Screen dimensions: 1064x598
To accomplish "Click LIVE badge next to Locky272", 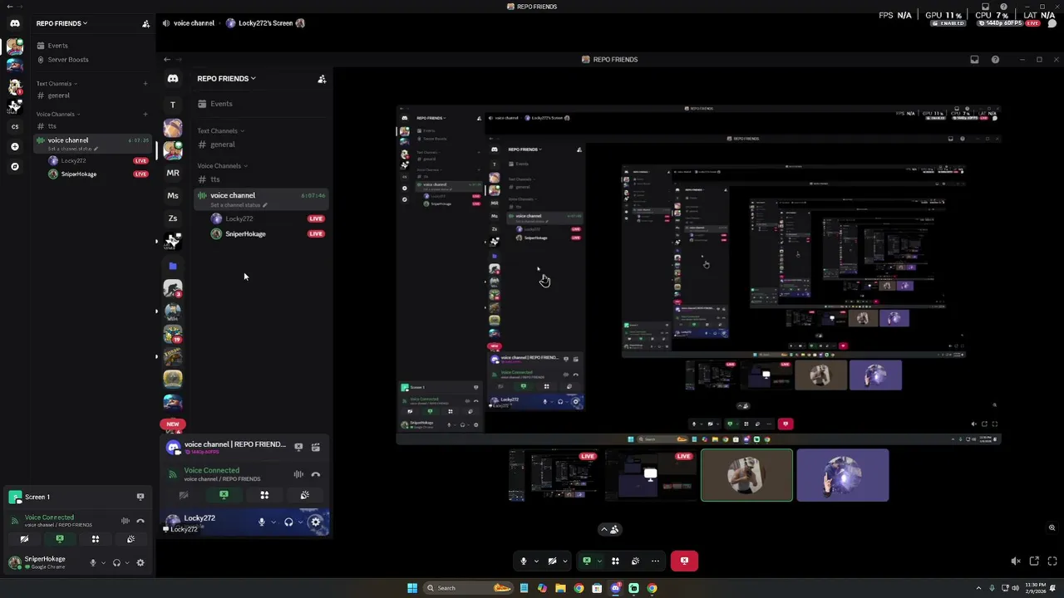I will (x=140, y=160).
